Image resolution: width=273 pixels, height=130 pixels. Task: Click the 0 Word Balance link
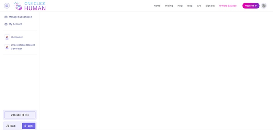click(228, 6)
